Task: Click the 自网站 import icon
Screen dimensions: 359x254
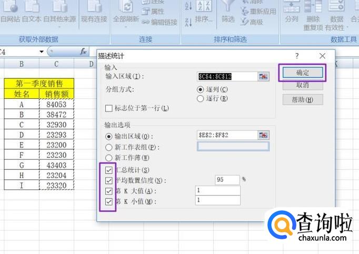Action: 11,12
